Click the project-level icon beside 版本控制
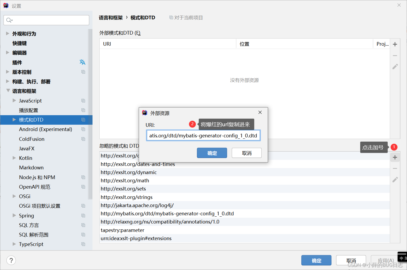The height and width of the screenshot is (270, 407). (x=83, y=72)
